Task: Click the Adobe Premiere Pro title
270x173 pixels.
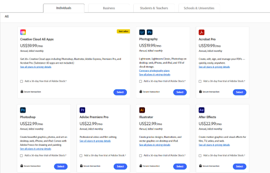Action: pyautogui.click(x=94, y=117)
